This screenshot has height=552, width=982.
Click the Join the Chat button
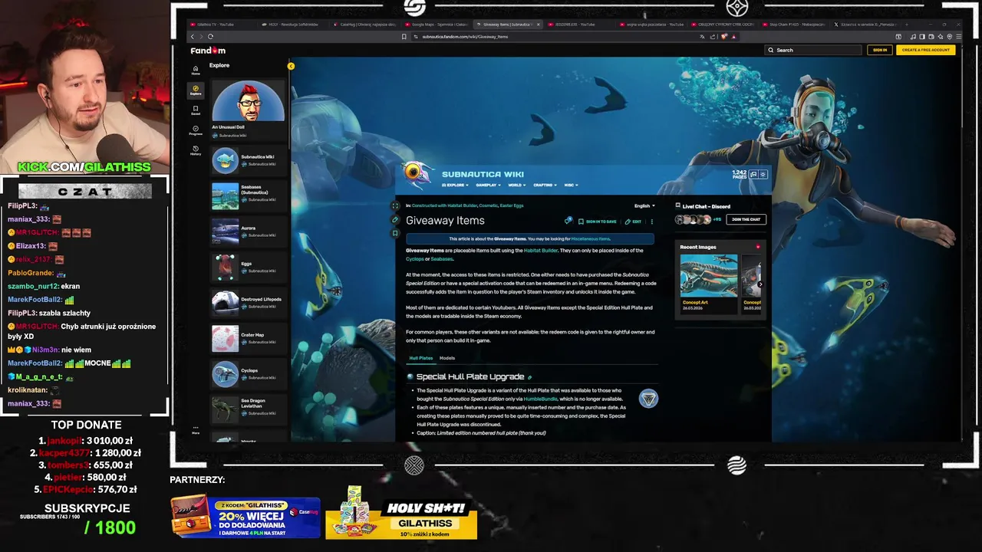[x=746, y=219]
